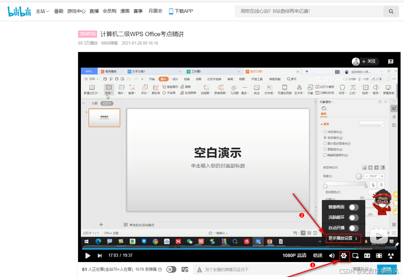Click the pink 活动作品 tag
This screenshot has height=277, width=404.
point(87,34)
